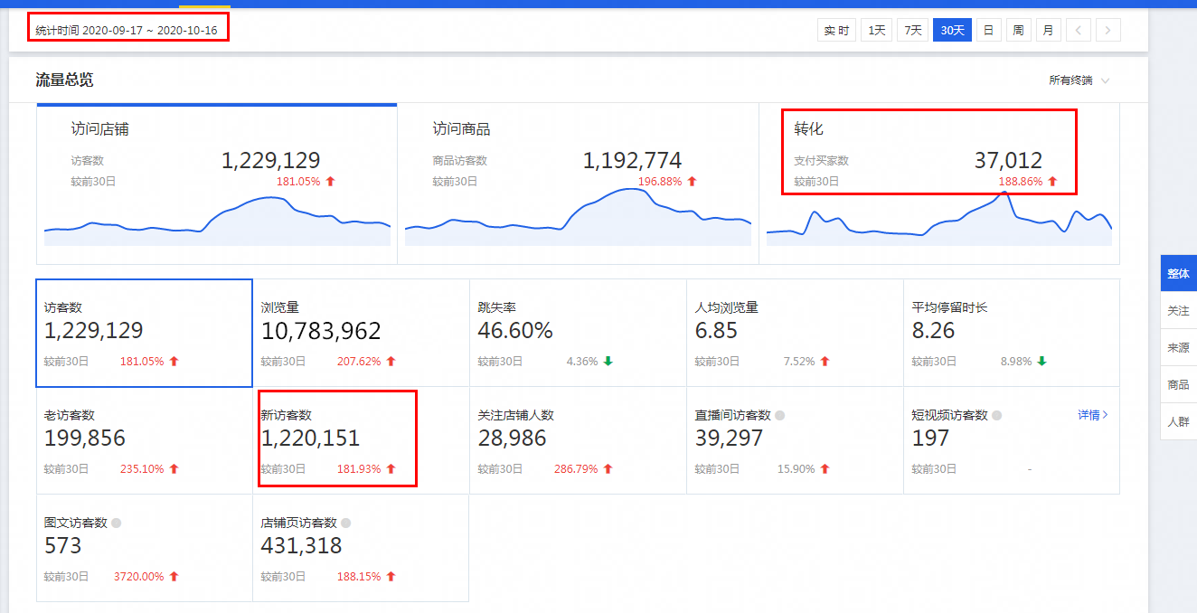Click info icon beside 短视频访客数
Image resolution: width=1197 pixels, height=613 pixels.
tap(996, 416)
